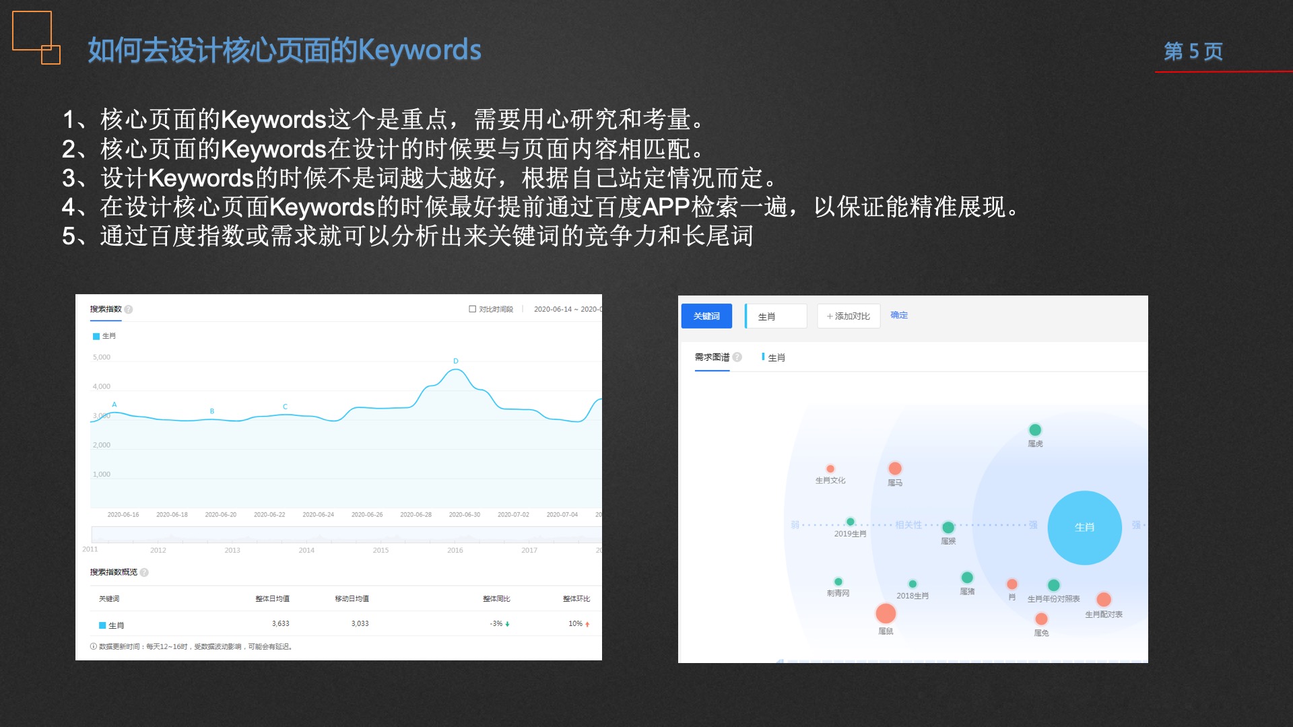
Task: Click the 刺青网 bubble
Action: point(838,582)
